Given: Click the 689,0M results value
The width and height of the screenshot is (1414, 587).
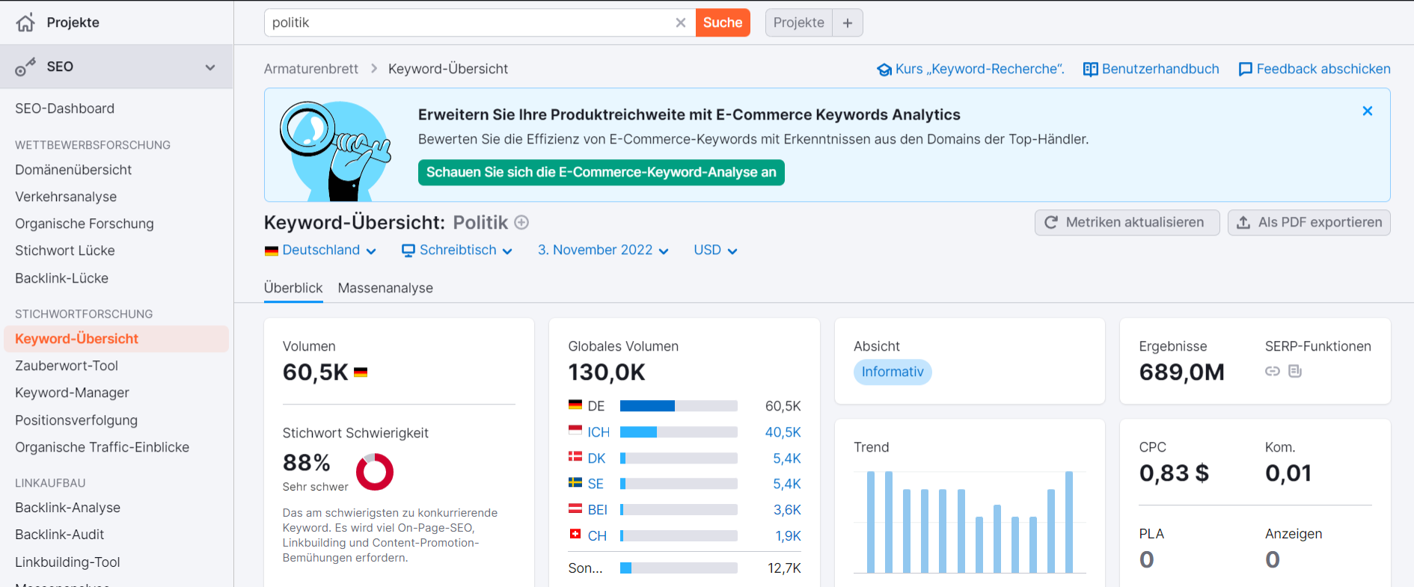Looking at the screenshot, I should [1182, 372].
